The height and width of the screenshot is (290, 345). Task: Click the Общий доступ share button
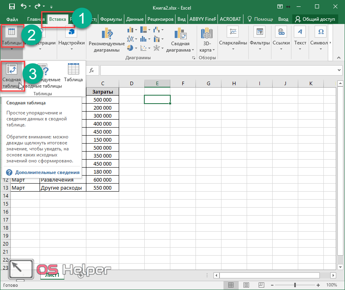(x=315, y=19)
